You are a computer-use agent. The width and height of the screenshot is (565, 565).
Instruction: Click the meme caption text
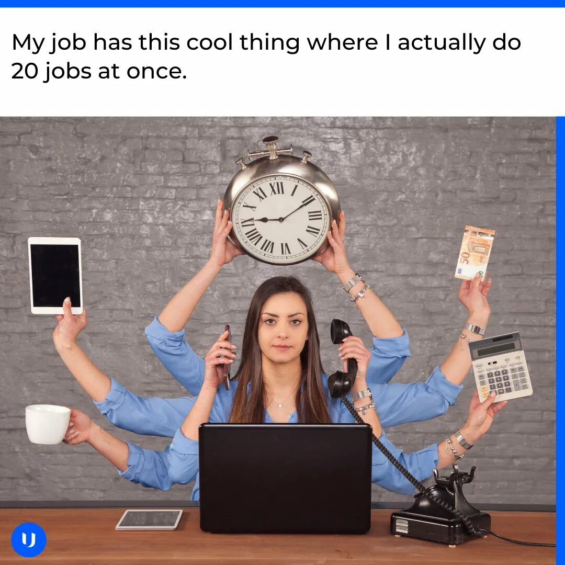point(266,56)
